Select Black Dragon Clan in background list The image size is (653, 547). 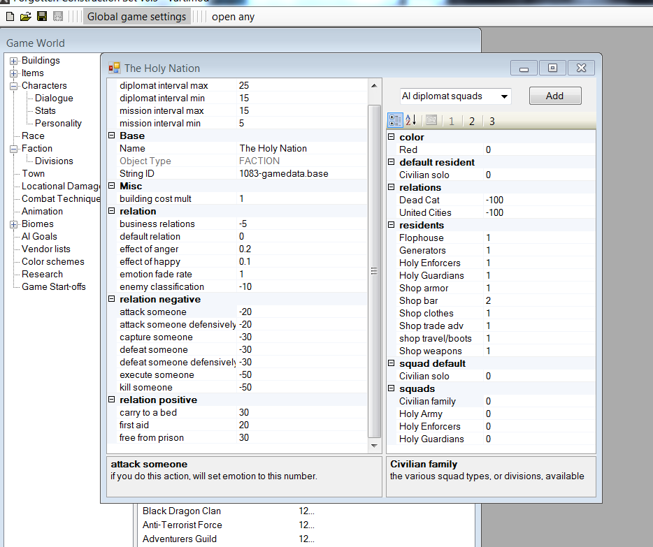pyautogui.click(x=182, y=511)
